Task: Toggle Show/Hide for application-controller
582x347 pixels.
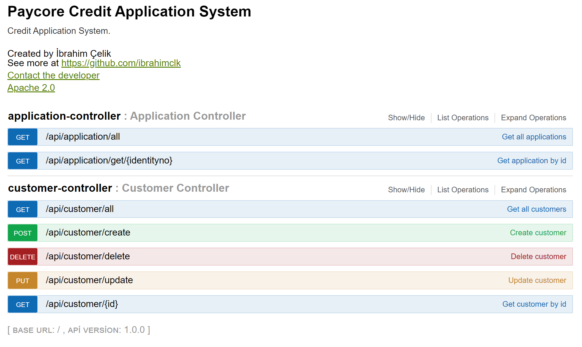Action: click(x=406, y=117)
